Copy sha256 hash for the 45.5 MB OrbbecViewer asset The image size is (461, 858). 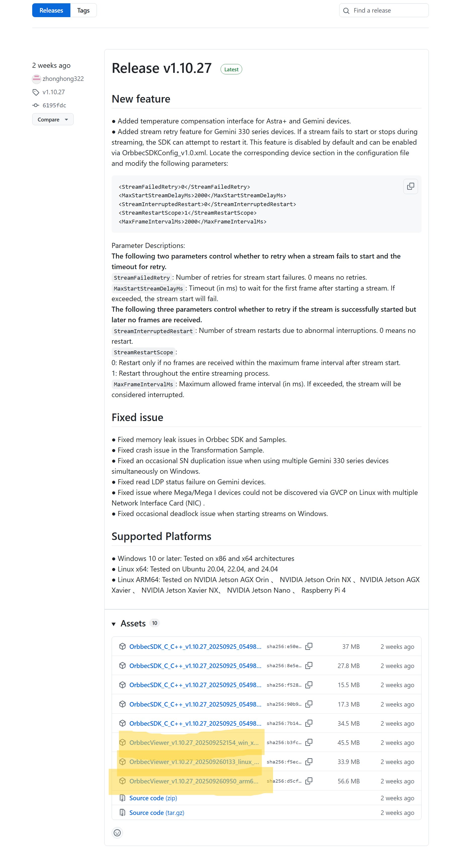pyautogui.click(x=309, y=742)
